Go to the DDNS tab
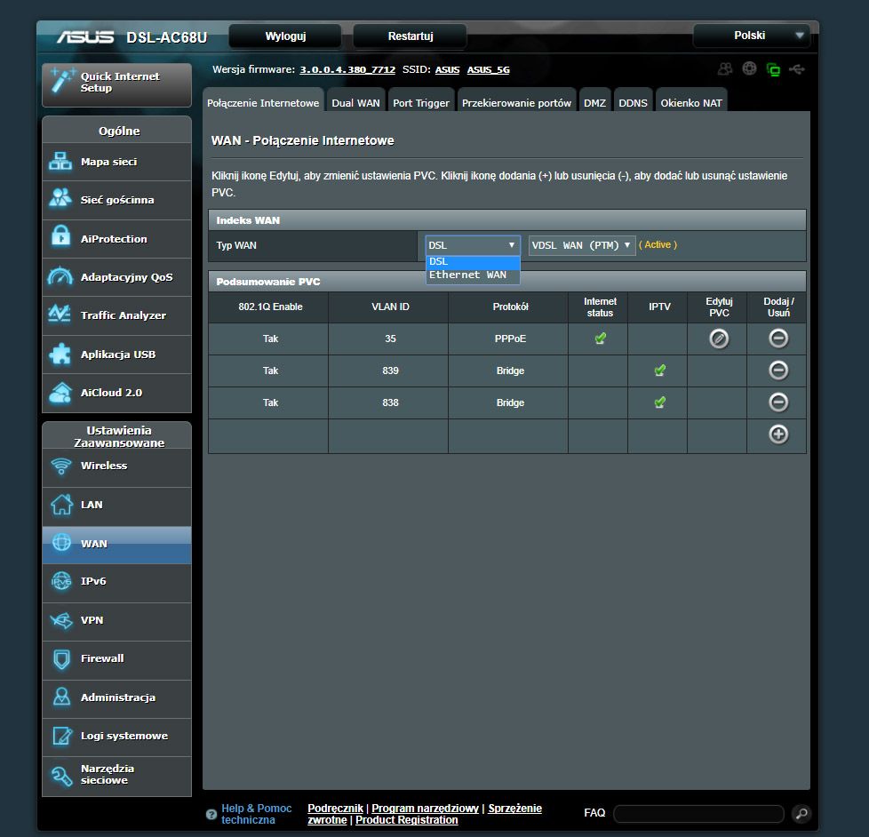This screenshot has height=837, width=869. (x=633, y=103)
